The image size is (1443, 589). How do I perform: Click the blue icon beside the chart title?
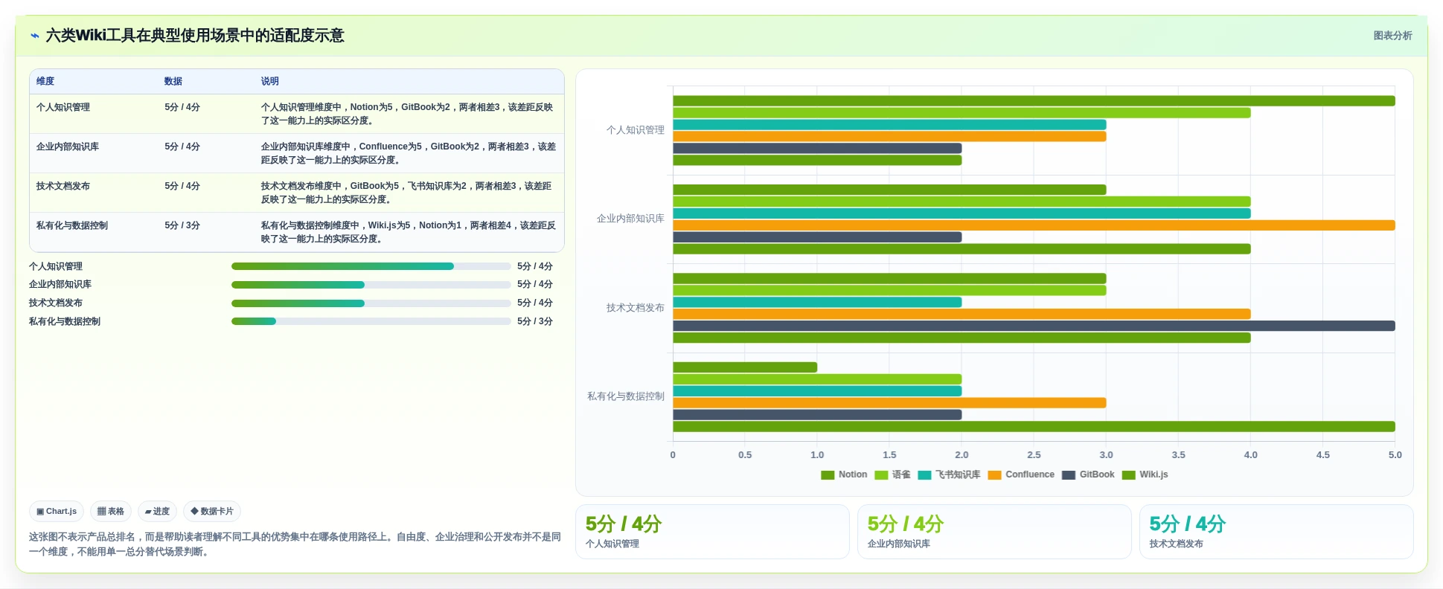pos(34,36)
